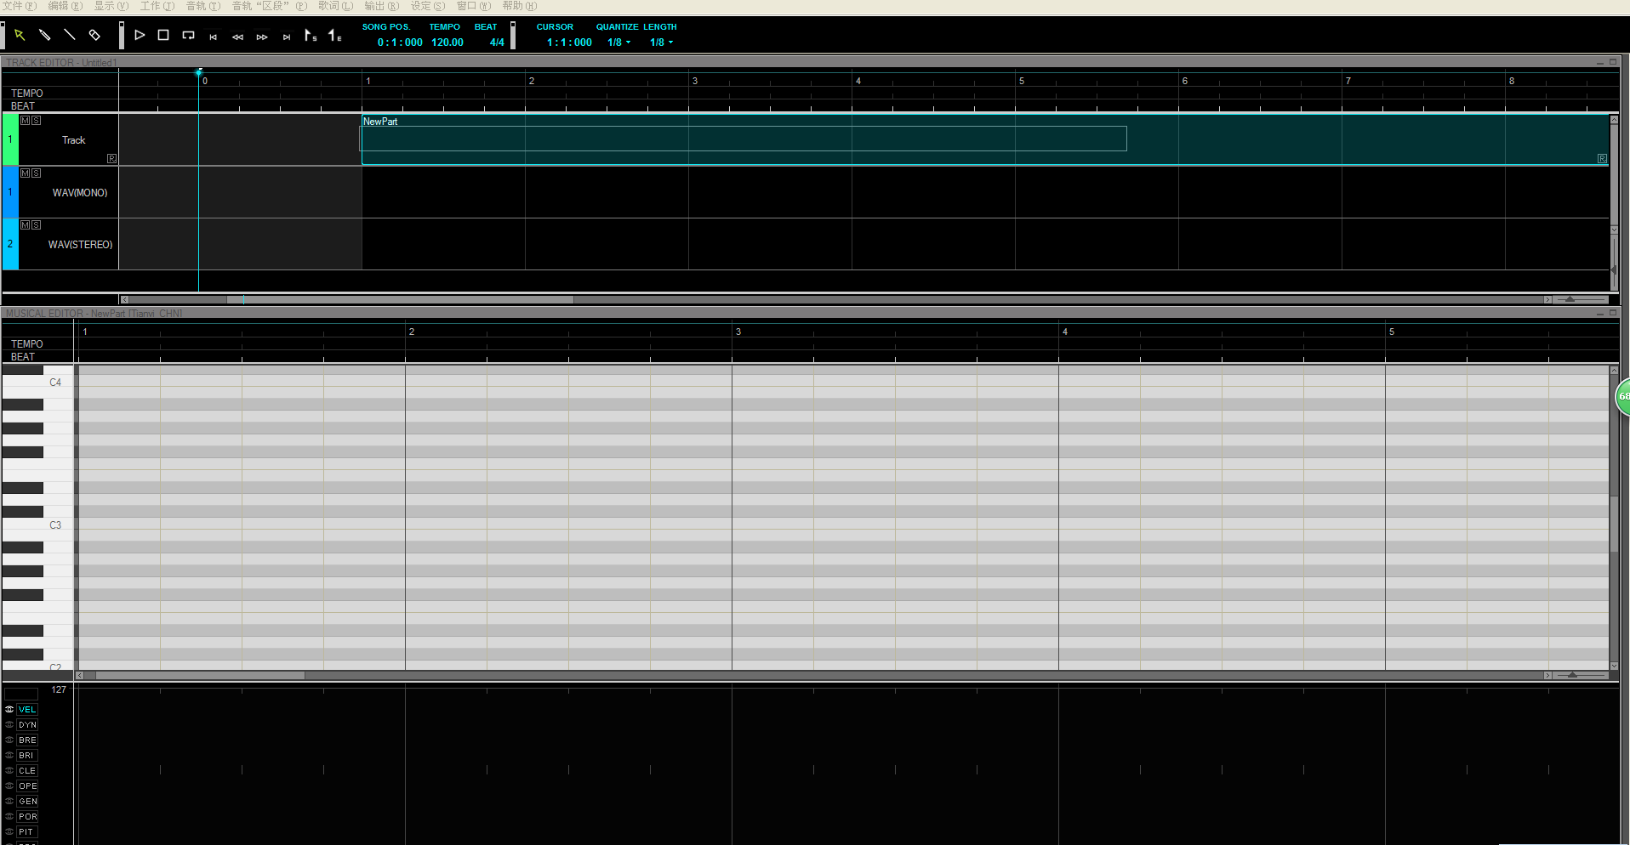Open the 显示 (View) menu
Viewport: 1630px width, 845px height.
111,6
